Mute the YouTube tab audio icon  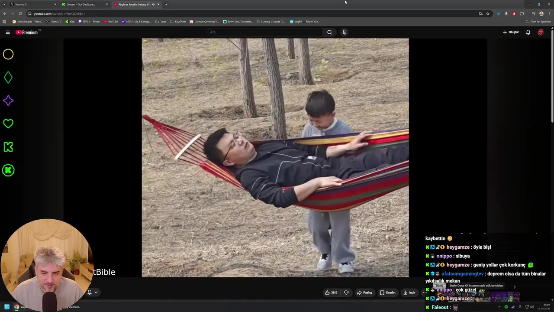coord(153,4)
